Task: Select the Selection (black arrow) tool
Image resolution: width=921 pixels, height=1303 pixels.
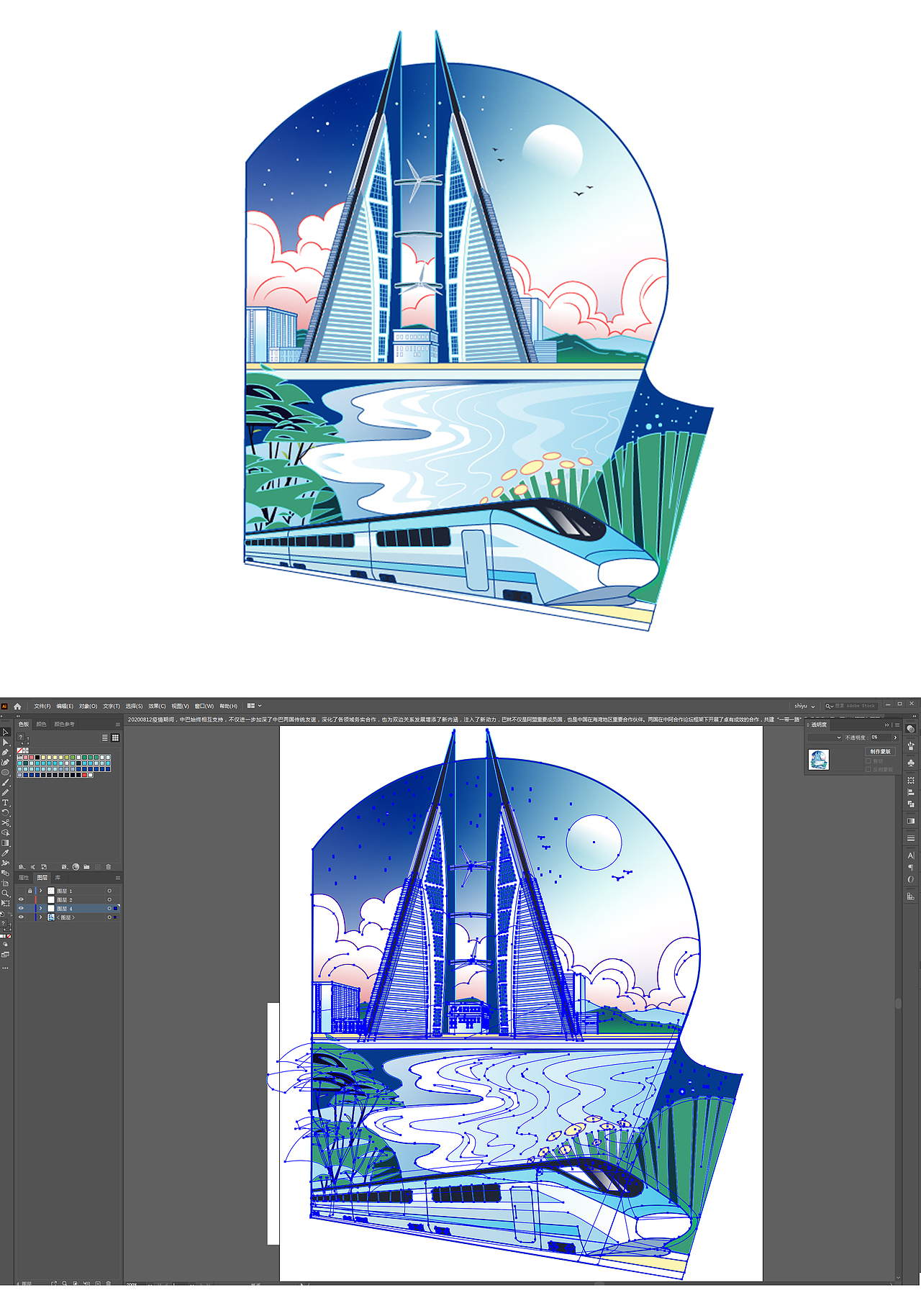Action: 5,732
